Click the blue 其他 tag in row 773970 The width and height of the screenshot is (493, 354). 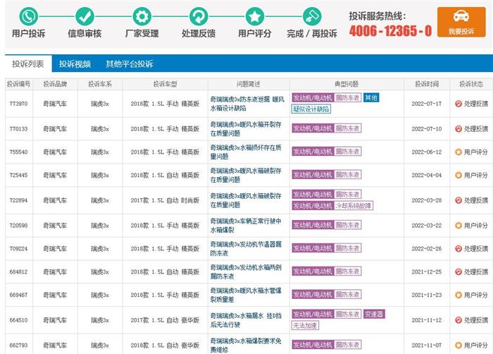point(371,97)
